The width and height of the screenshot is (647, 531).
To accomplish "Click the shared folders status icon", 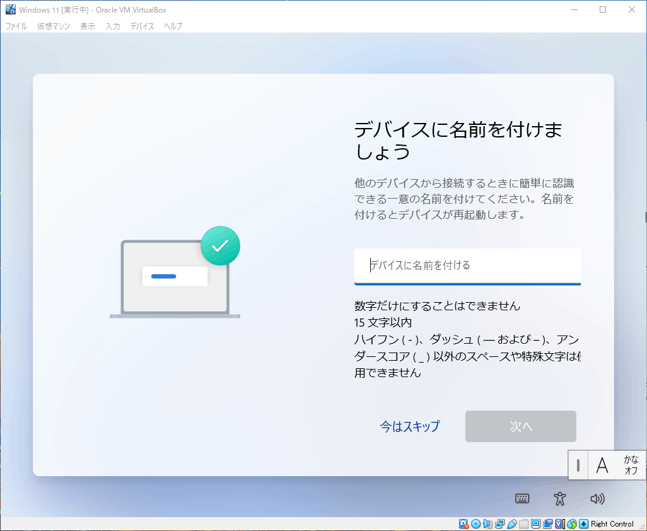I will 523,524.
